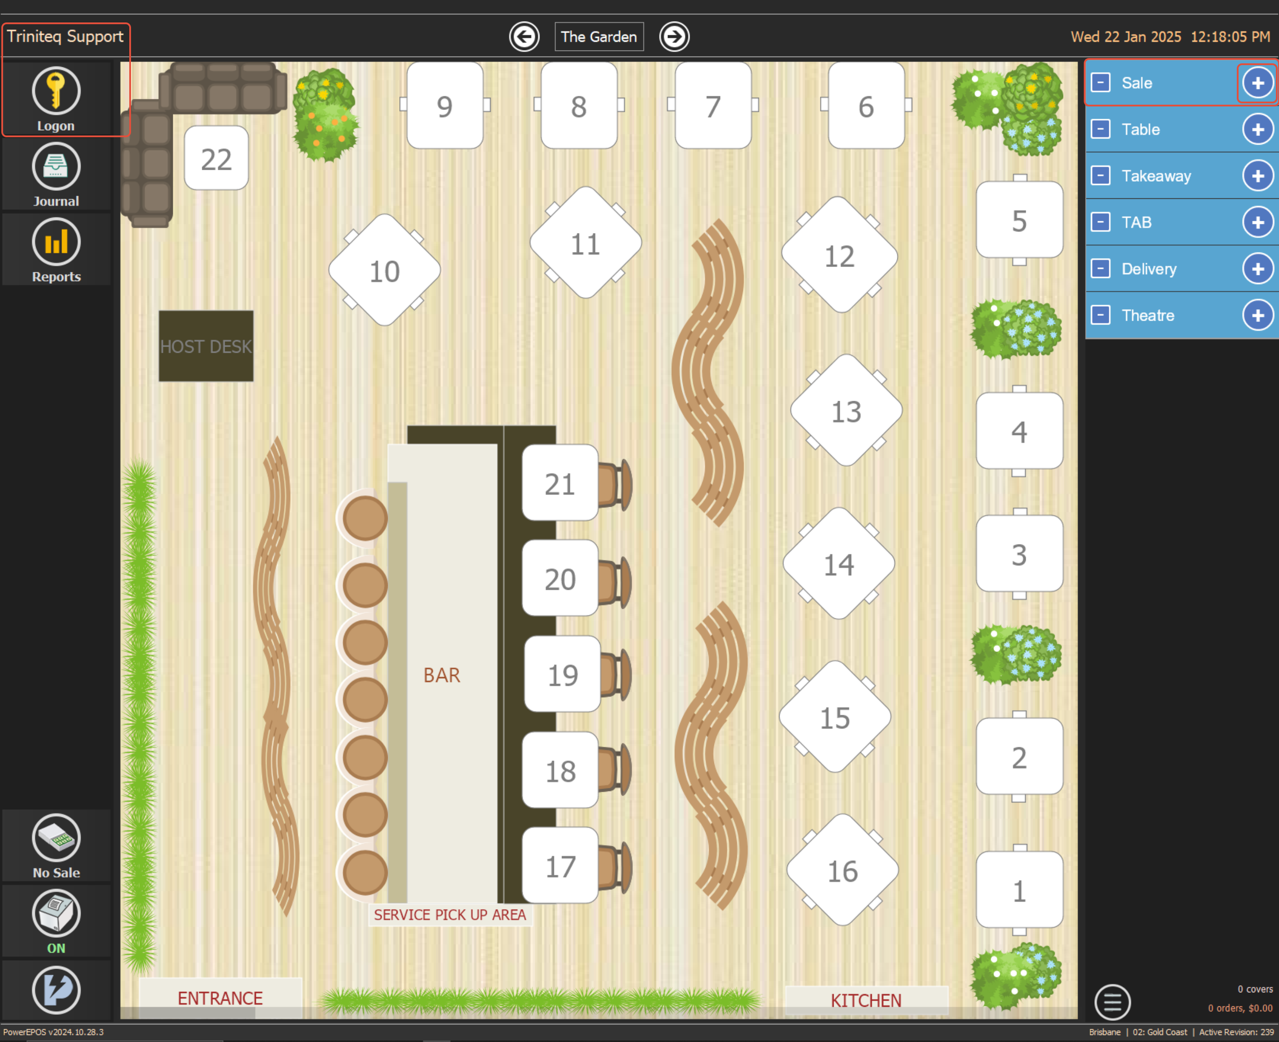Select bar seat table 19

[x=562, y=675]
